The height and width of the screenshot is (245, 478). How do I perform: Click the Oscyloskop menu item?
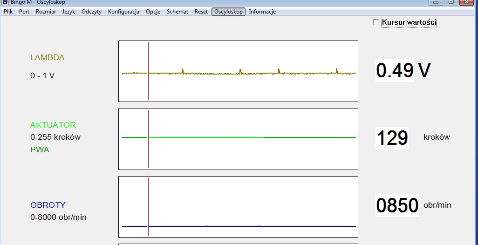(x=229, y=12)
